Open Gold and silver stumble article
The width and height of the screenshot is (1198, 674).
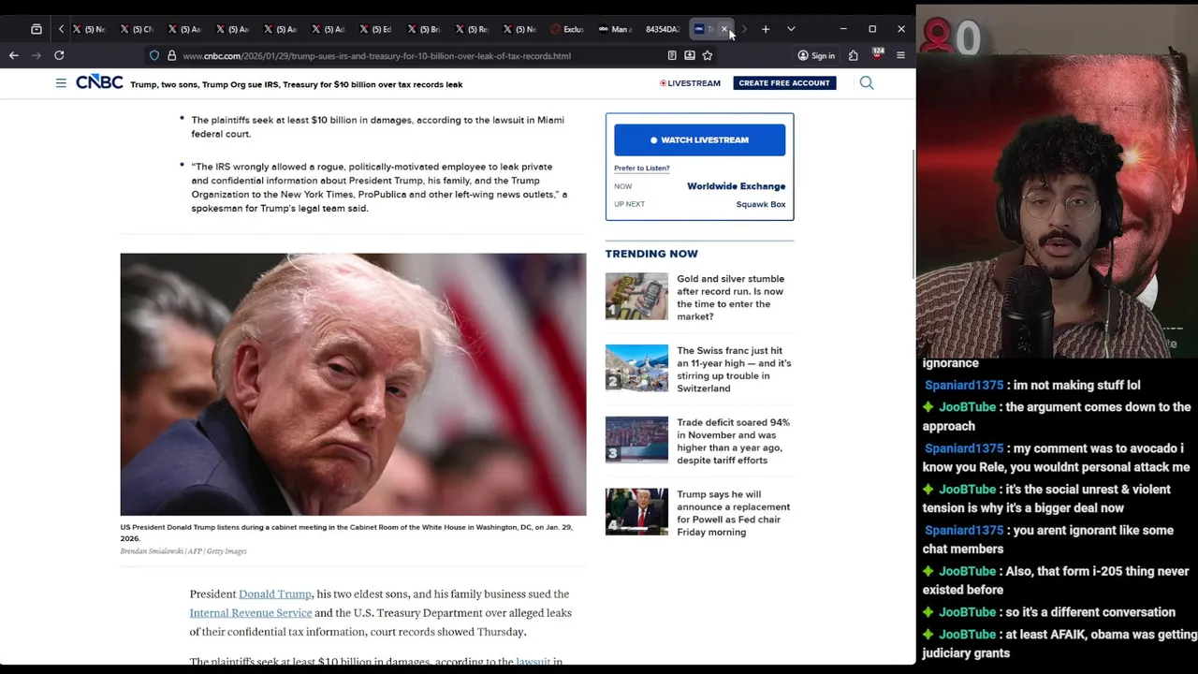pos(731,298)
